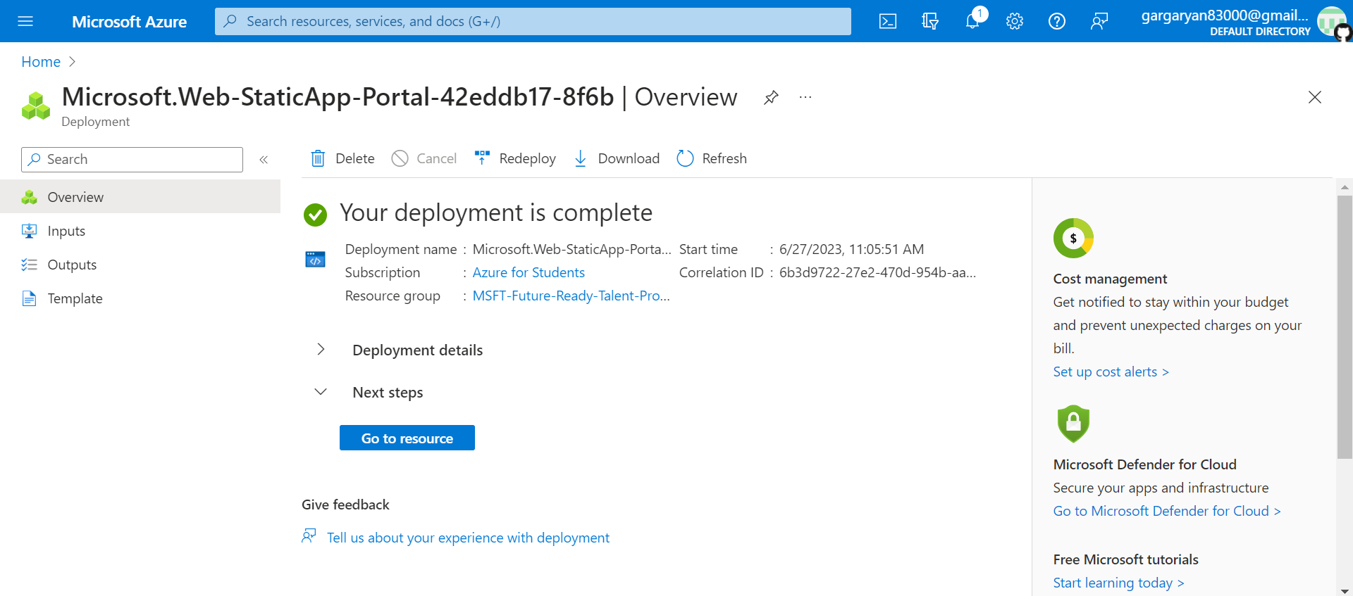Image resolution: width=1353 pixels, height=596 pixels.
Task: Open Go to Microsoft Defender for Cloud
Action: pyautogui.click(x=1167, y=511)
